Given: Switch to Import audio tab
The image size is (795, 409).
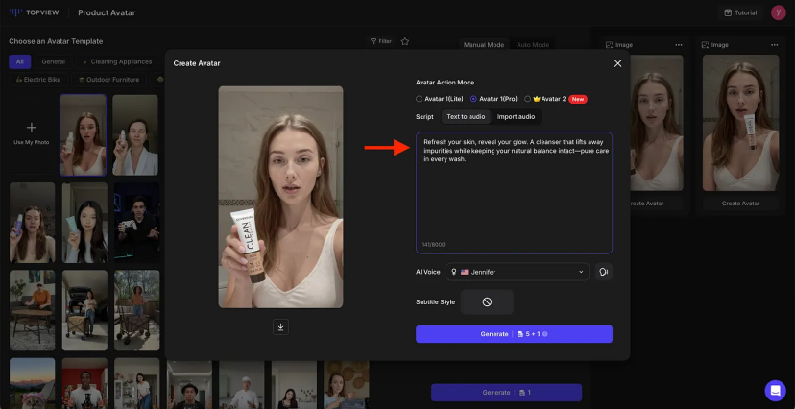Looking at the screenshot, I should [516, 116].
